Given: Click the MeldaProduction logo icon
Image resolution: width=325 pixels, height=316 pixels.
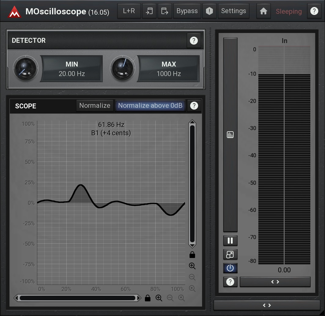Looking at the screenshot, I should [14, 11].
